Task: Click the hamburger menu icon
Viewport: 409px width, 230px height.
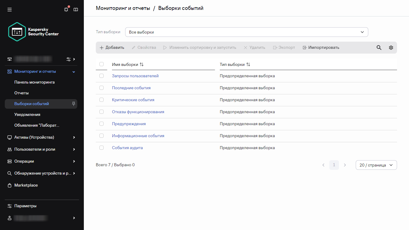Action: [x=10, y=10]
